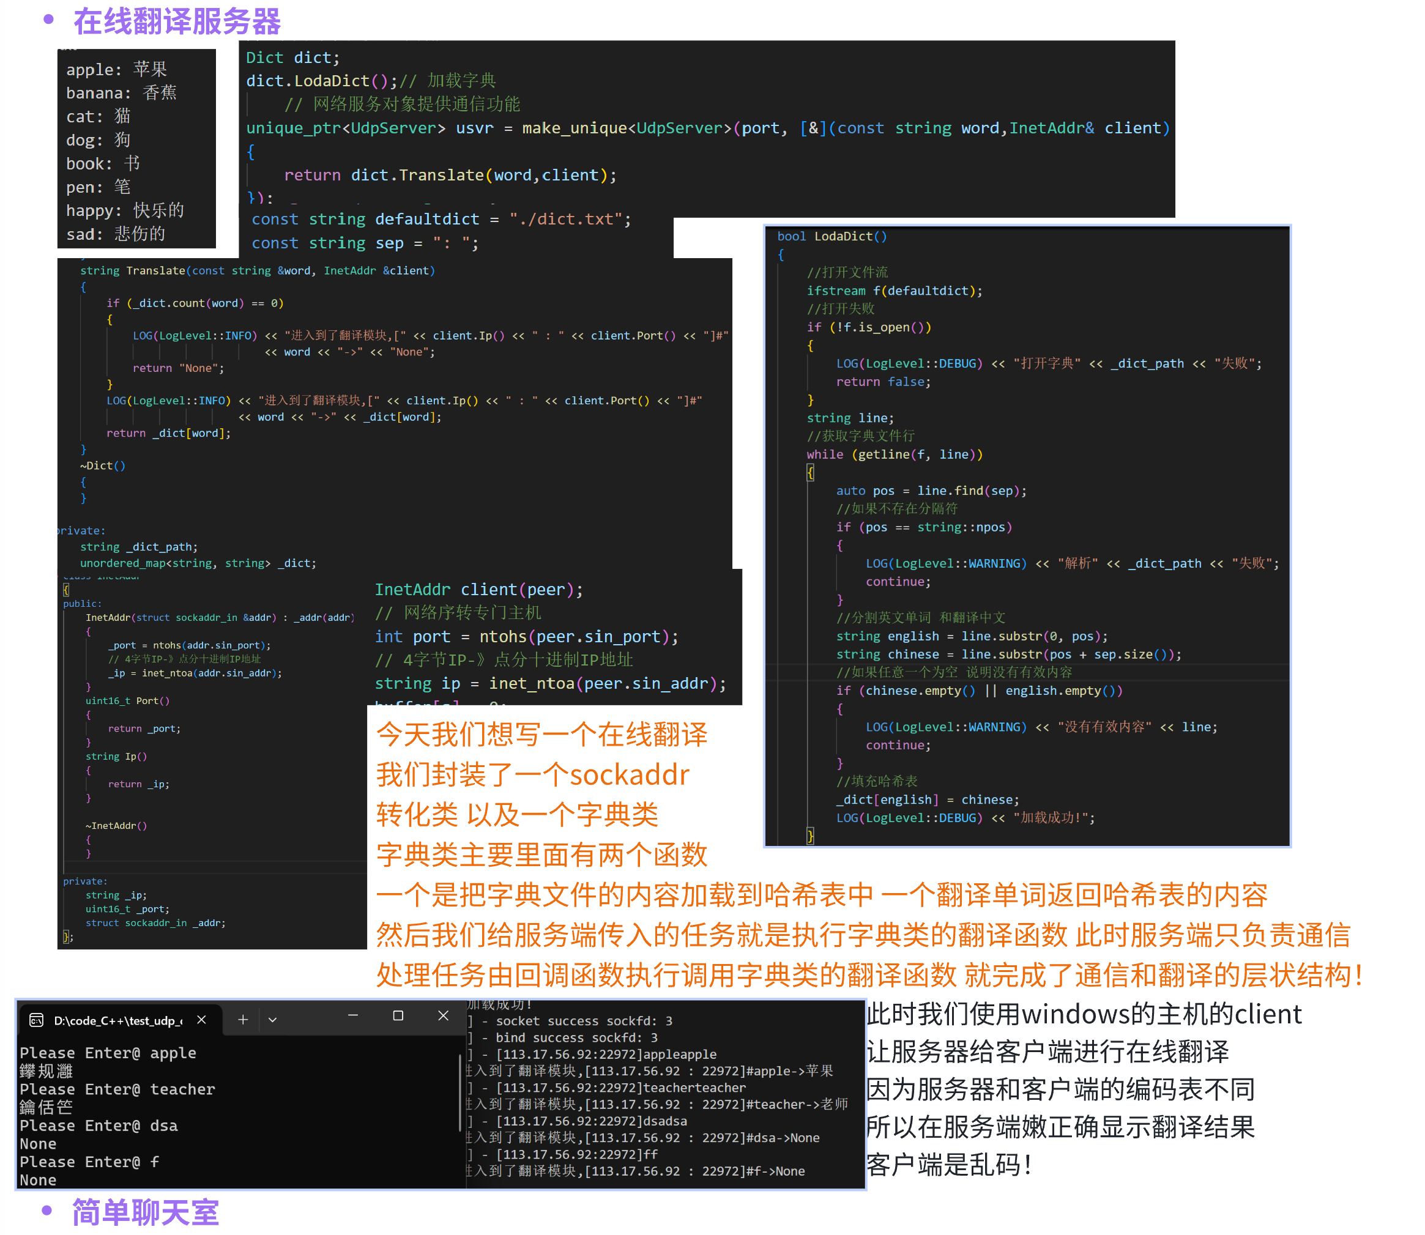This screenshot has width=1425, height=1235.
Task: Click the close icon of the terminal window
Action: pos(444,1015)
